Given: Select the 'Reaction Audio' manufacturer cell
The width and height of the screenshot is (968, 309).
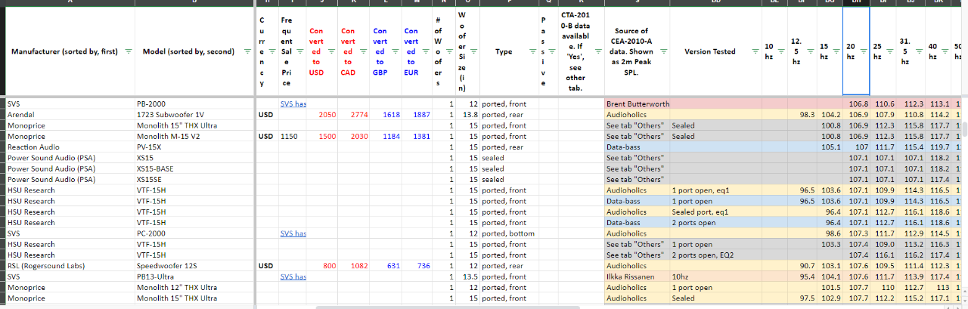Looking at the screenshot, I should coord(70,147).
